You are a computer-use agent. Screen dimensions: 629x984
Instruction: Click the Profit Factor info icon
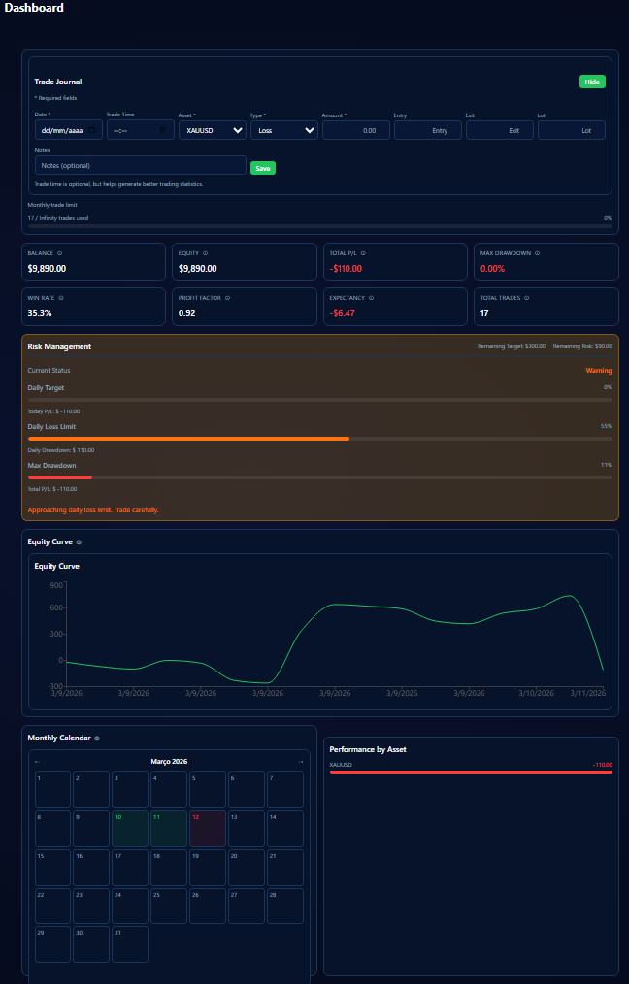[228, 298]
